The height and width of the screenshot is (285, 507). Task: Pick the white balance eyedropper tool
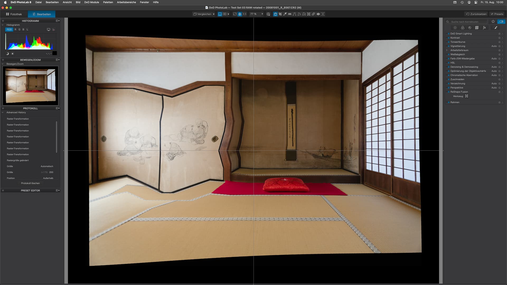pos(285,14)
